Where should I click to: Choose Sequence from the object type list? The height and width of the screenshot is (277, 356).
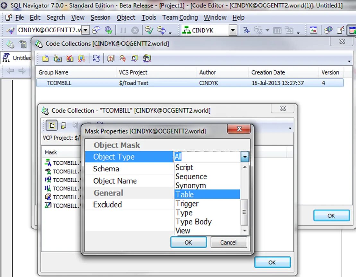coord(207,176)
